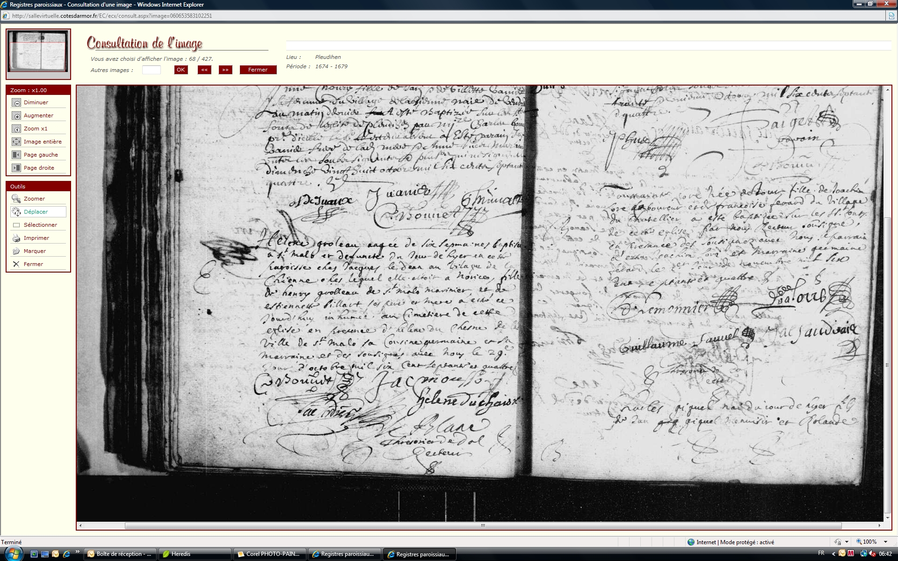Click the Diminuer zoom-out icon

(x=16, y=103)
